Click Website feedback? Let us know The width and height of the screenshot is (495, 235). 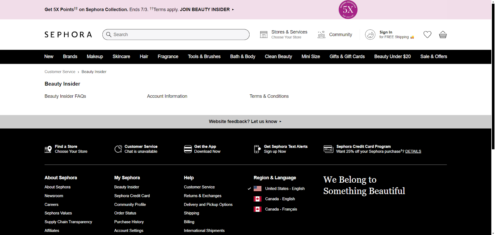click(x=245, y=122)
